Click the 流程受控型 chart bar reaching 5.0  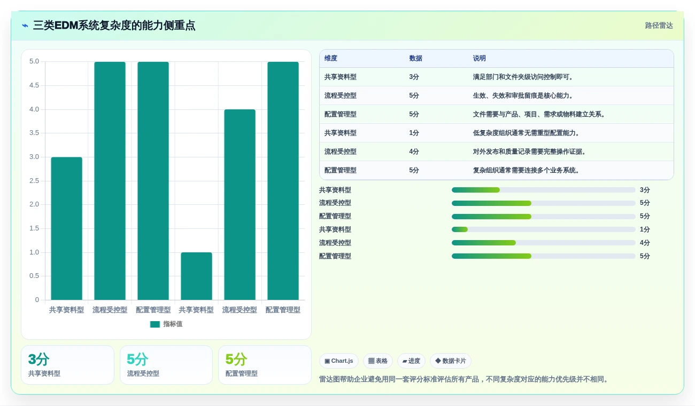click(x=110, y=181)
